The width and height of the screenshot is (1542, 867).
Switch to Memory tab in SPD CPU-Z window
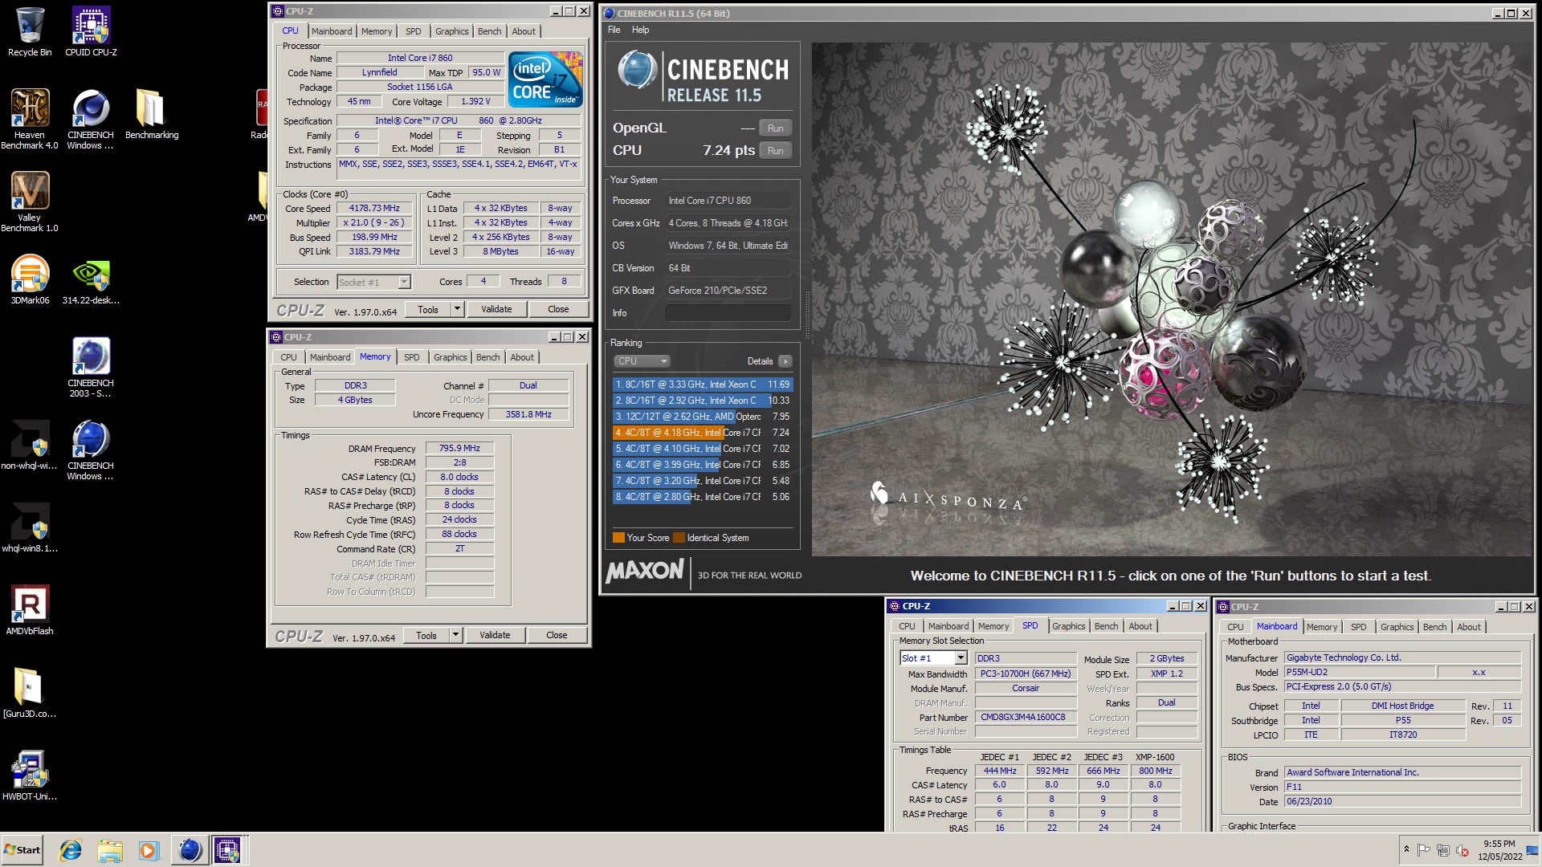tap(993, 626)
